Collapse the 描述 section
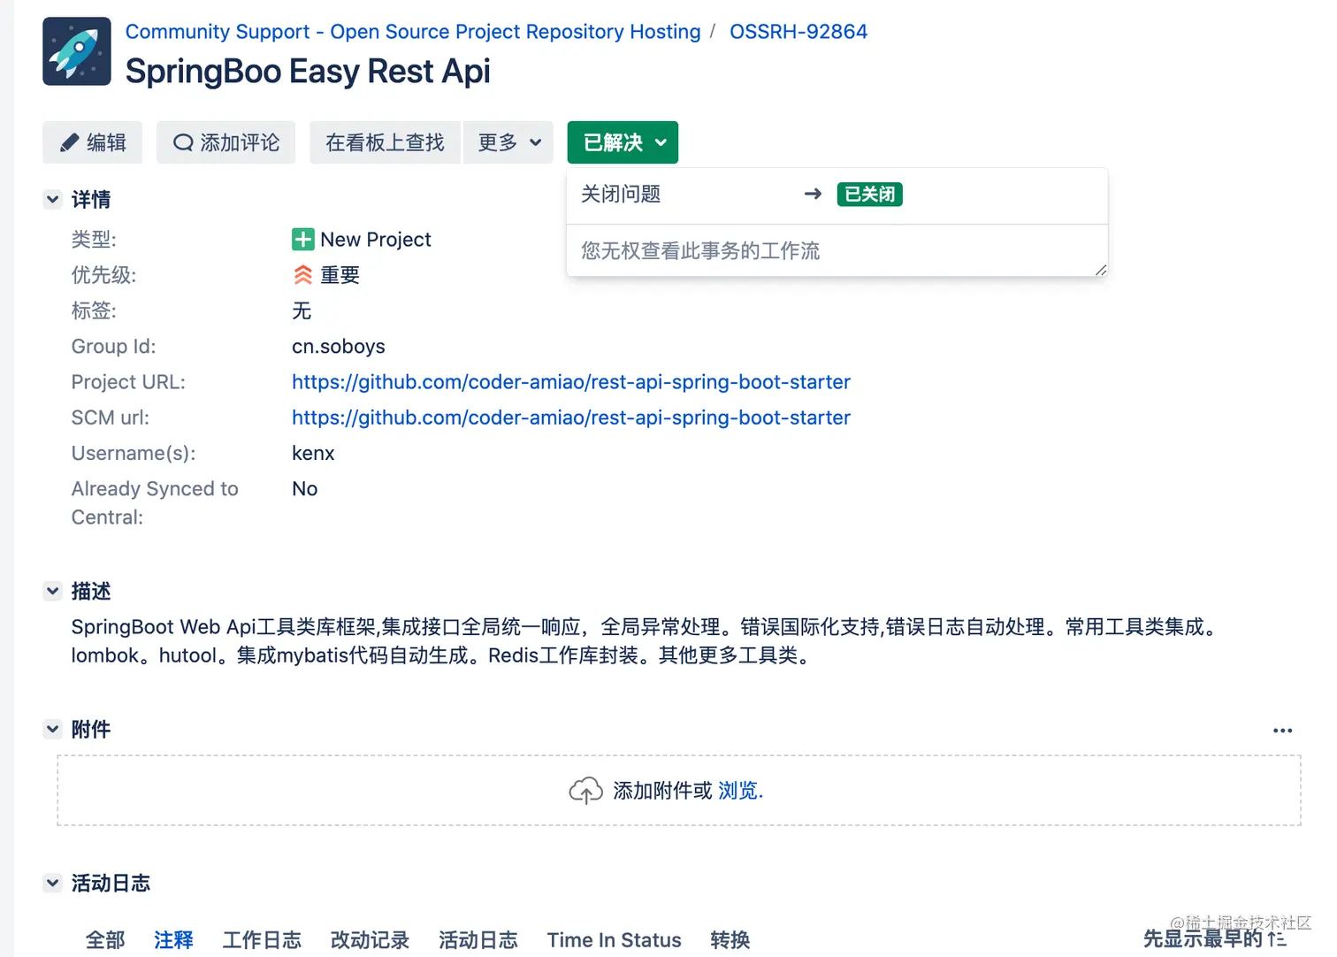Image resolution: width=1337 pixels, height=957 pixels. tap(53, 591)
